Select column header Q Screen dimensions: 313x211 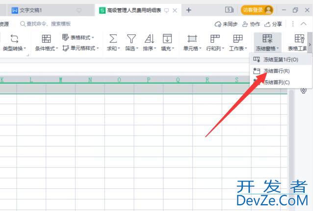[x=178, y=80]
